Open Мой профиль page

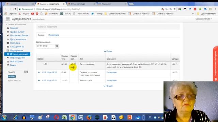[16, 61]
